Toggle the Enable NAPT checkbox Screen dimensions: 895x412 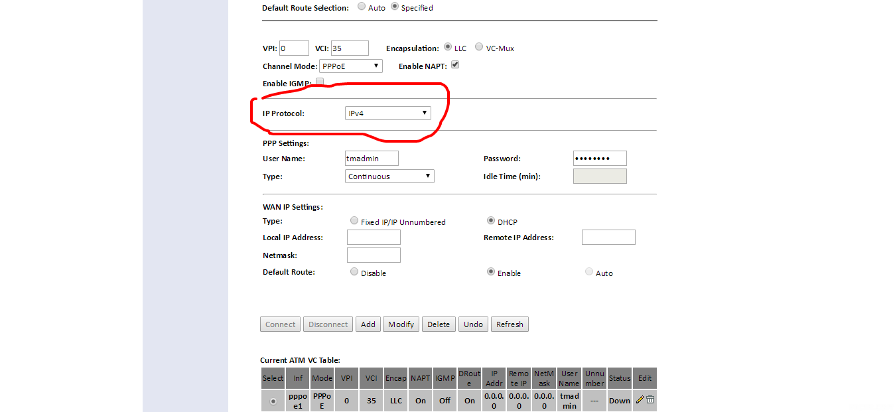455,65
